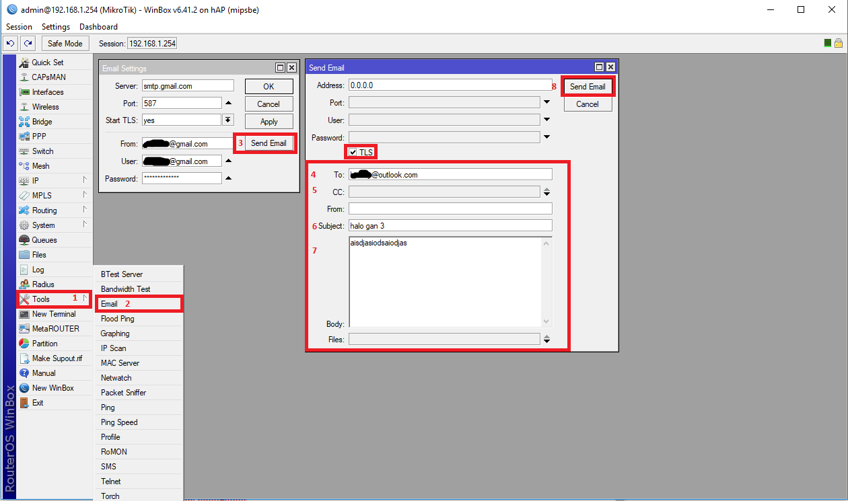Select Torch in Tools submenu

click(x=138, y=496)
